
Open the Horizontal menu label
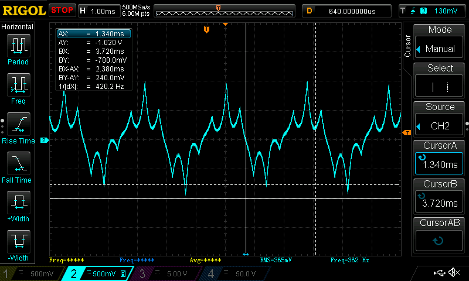(18, 27)
